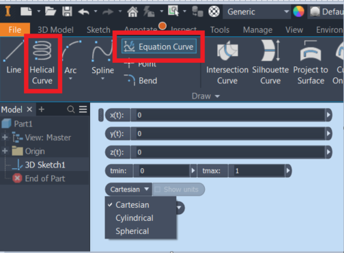The height and width of the screenshot is (253, 344).
Task: Select the Arc tool
Action: point(70,57)
